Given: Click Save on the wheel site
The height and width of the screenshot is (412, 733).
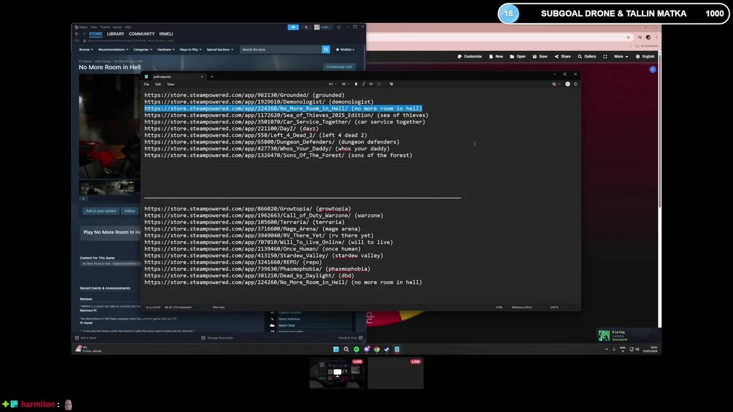Looking at the screenshot, I should [x=540, y=57].
